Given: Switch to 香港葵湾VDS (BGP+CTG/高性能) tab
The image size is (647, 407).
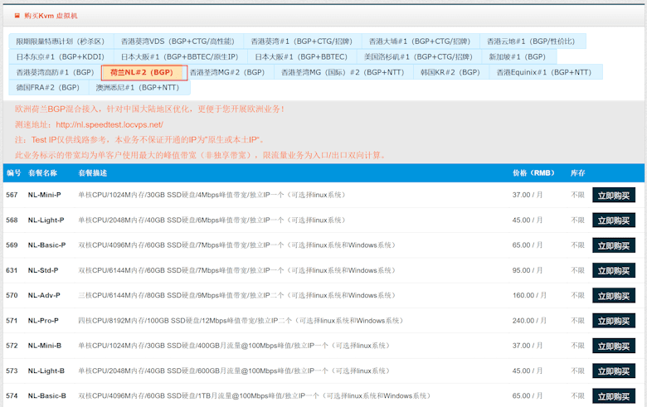Looking at the screenshot, I should pos(178,41).
